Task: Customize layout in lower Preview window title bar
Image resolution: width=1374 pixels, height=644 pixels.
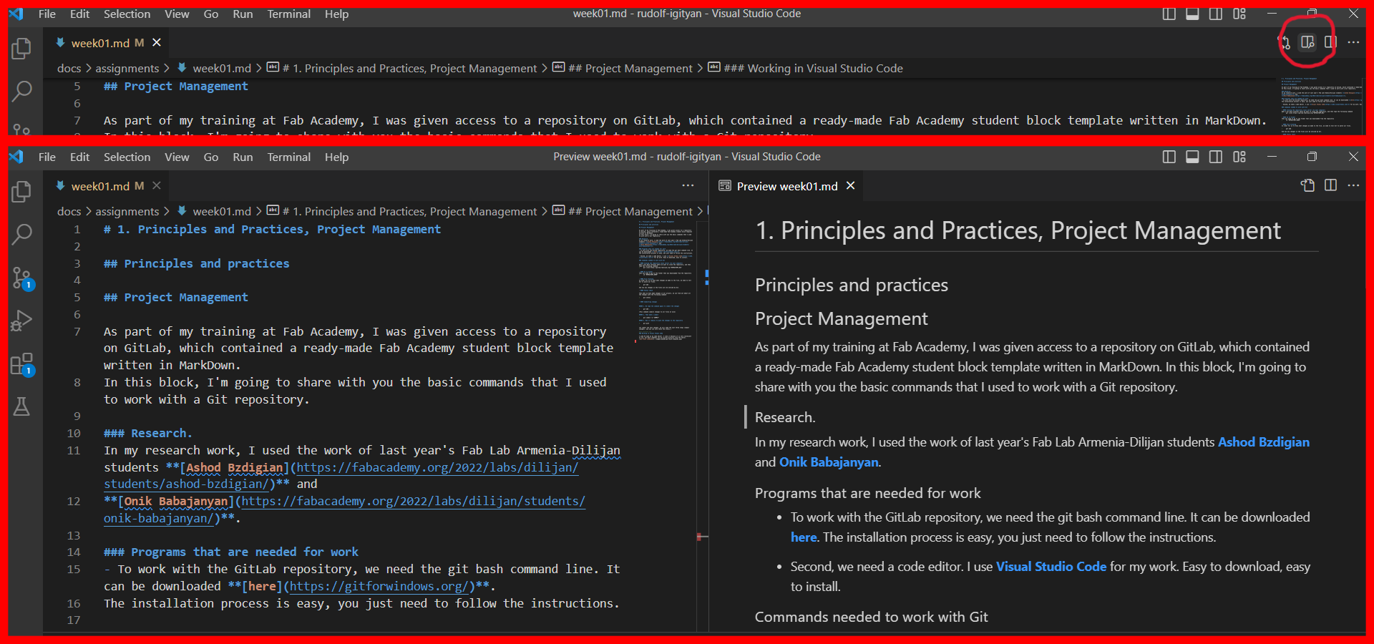Action: pyautogui.click(x=1239, y=157)
